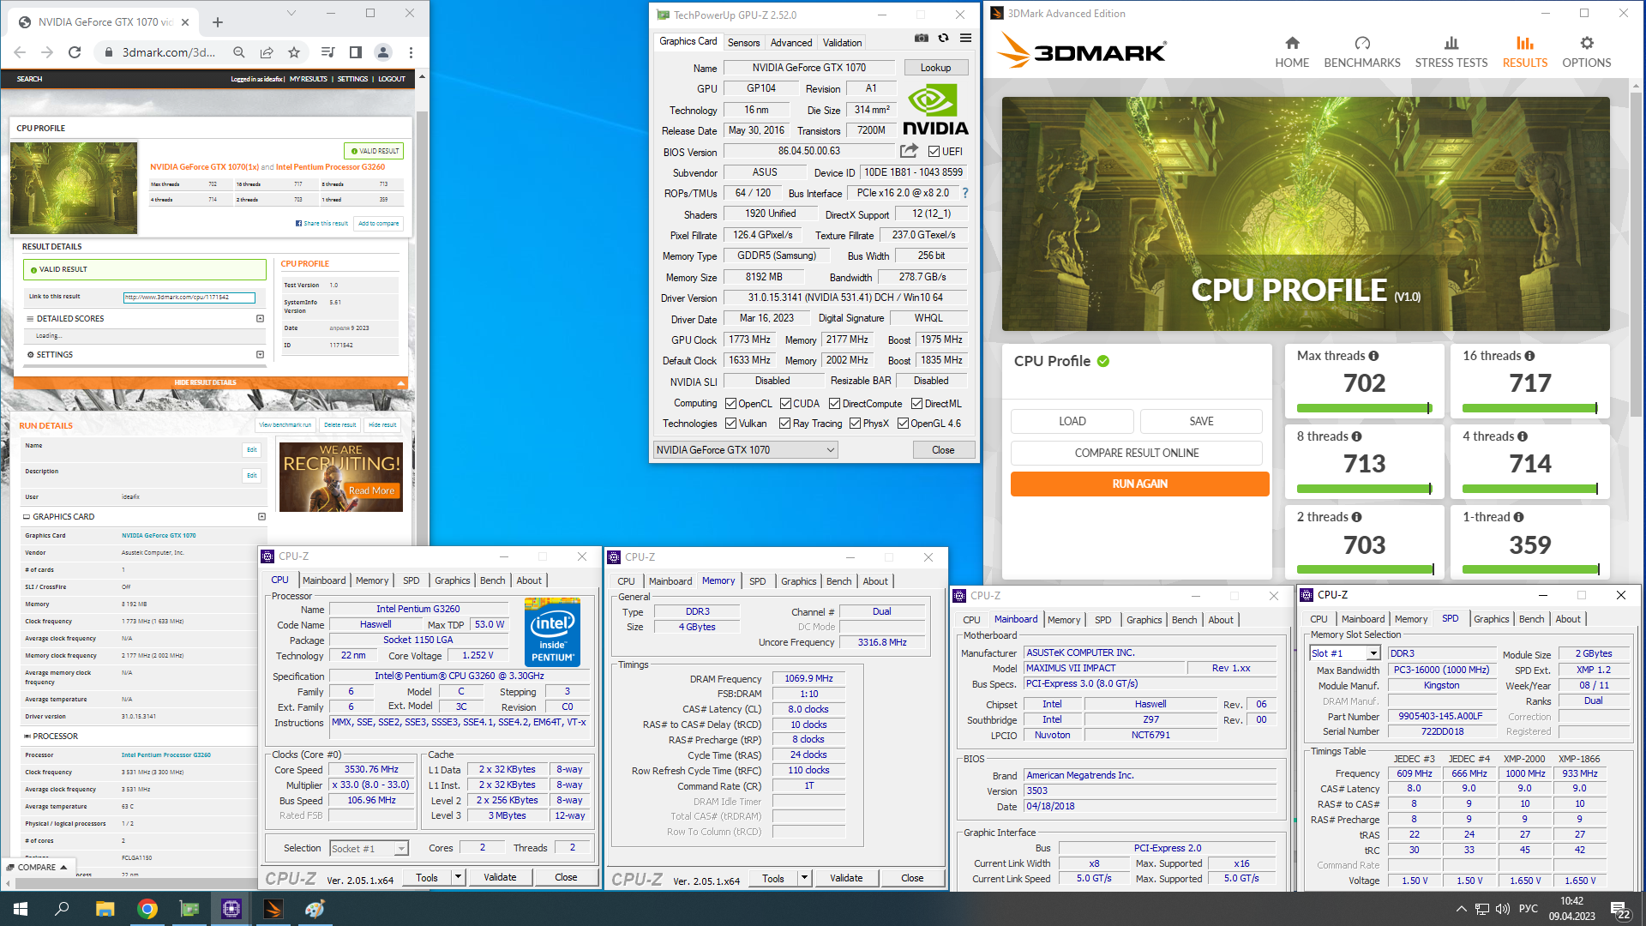The image size is (1646, 926).
Task: Click CPU Profile result thumbnail on webpage
Action: pyautogui.click(x=74, y=189)
